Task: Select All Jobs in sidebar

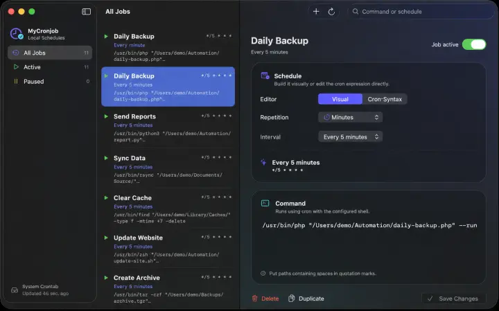Action: tap(50, 53)
